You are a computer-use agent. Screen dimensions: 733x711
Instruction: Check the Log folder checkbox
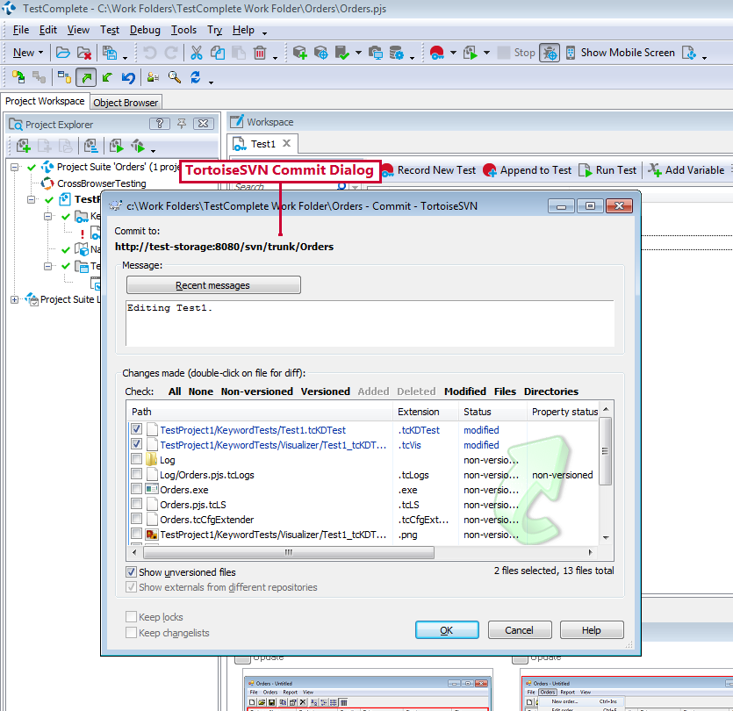coord(136,459)
